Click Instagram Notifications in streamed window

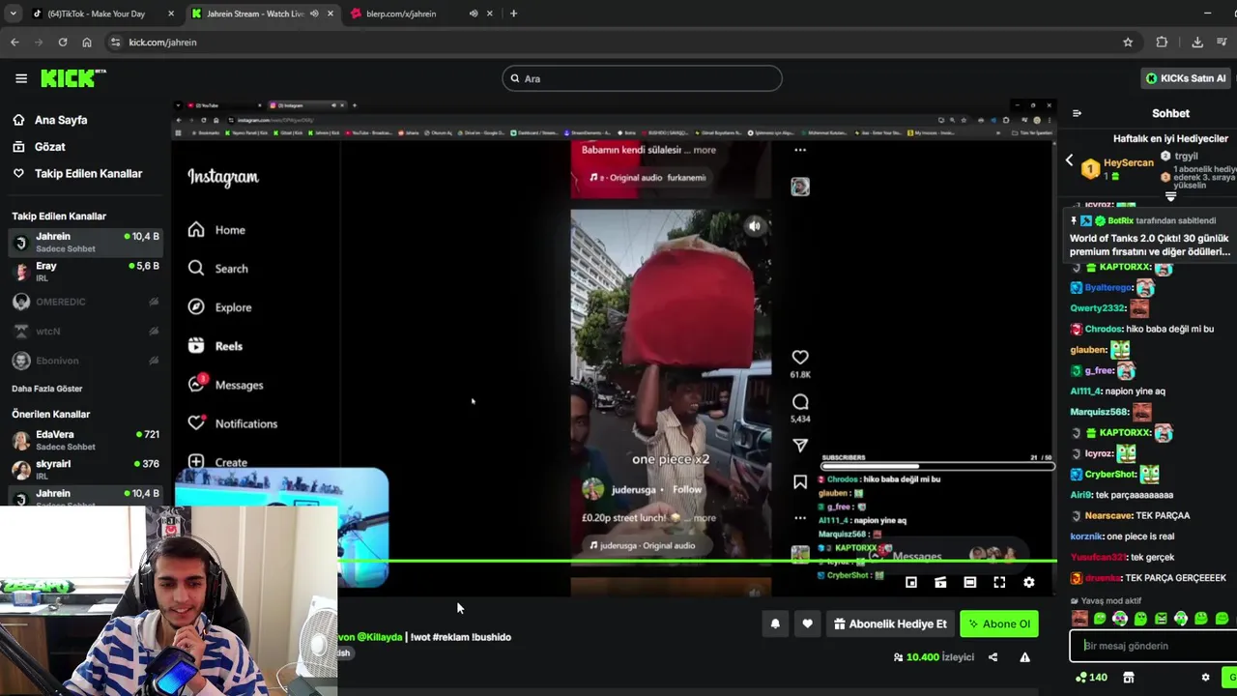233,423
